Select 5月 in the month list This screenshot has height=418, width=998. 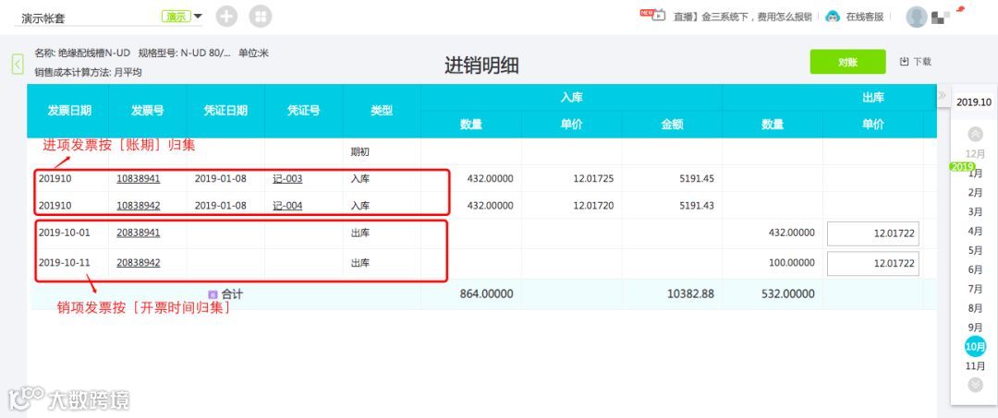point(975,250)
